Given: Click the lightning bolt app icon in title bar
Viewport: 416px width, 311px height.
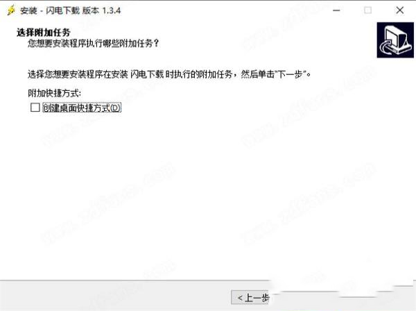Looking at the screenshot, I should pyautogui.click(x=11, y=10).
